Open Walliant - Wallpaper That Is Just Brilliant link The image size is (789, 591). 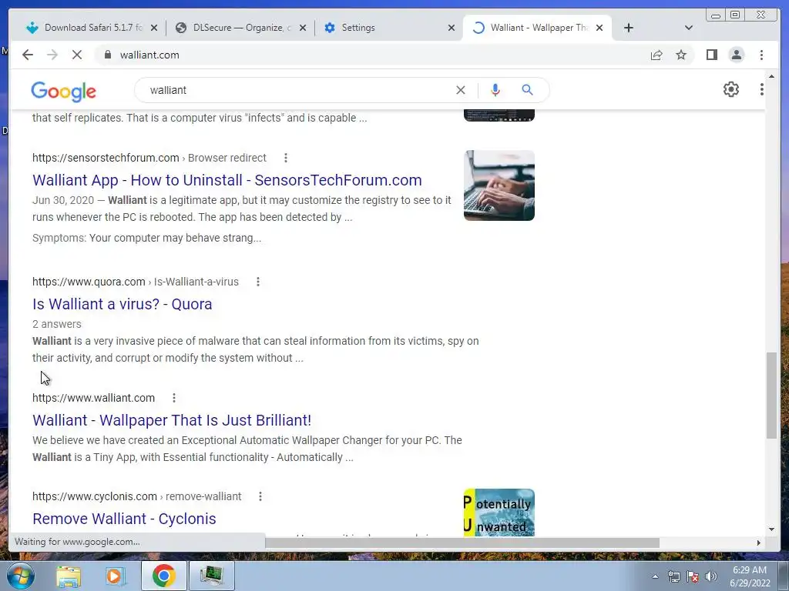[172, 420]
